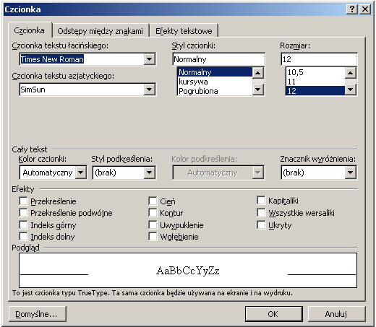Viewport: 376px width, 327px height.
Task: Click the Domyślne... button
Action: (38, 314)
